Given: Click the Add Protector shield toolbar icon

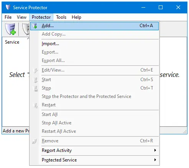Looking at the screenshot, I should tap(10, 29).
